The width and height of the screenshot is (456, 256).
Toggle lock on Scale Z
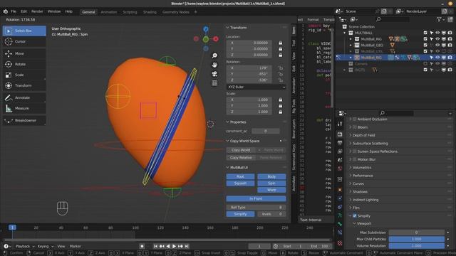tap(280, 112)
